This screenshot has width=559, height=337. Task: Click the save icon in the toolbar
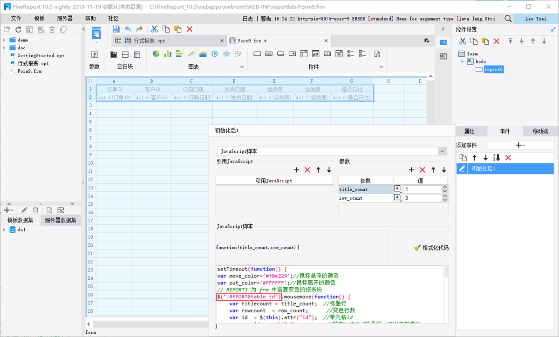pyautogui.click(x=116, y=29)
